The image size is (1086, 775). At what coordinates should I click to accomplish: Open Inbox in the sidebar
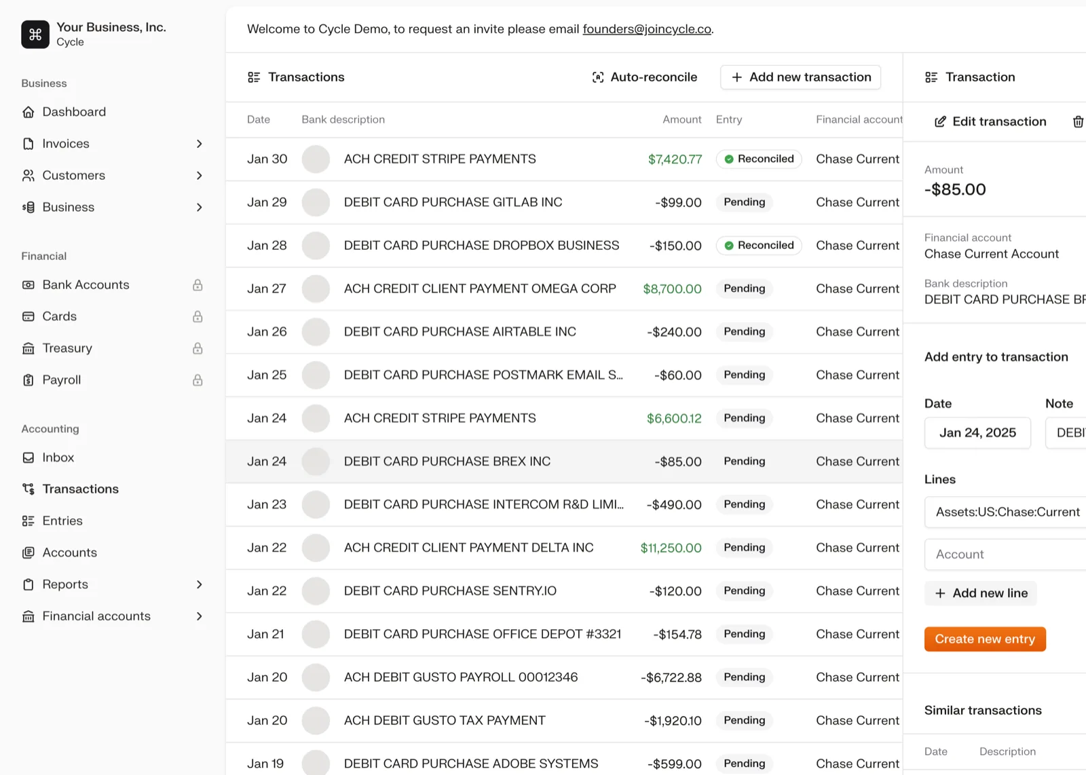pos(58,458)
